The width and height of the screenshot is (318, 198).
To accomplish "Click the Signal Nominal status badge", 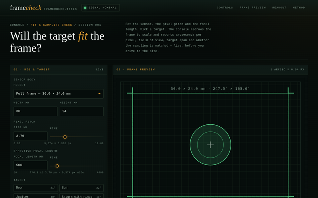I will click(x=101, y=8).
